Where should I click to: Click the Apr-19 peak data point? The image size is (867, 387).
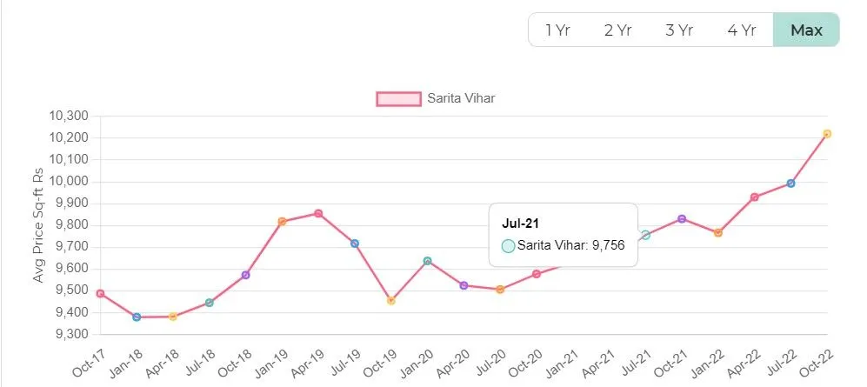coord(318,213)
